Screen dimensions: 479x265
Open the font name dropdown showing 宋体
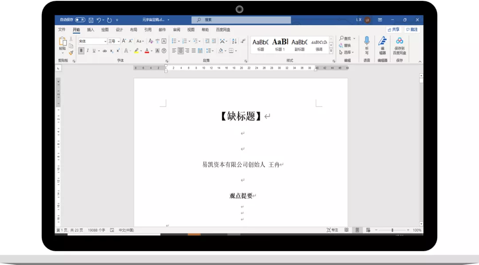click(92, 41)
